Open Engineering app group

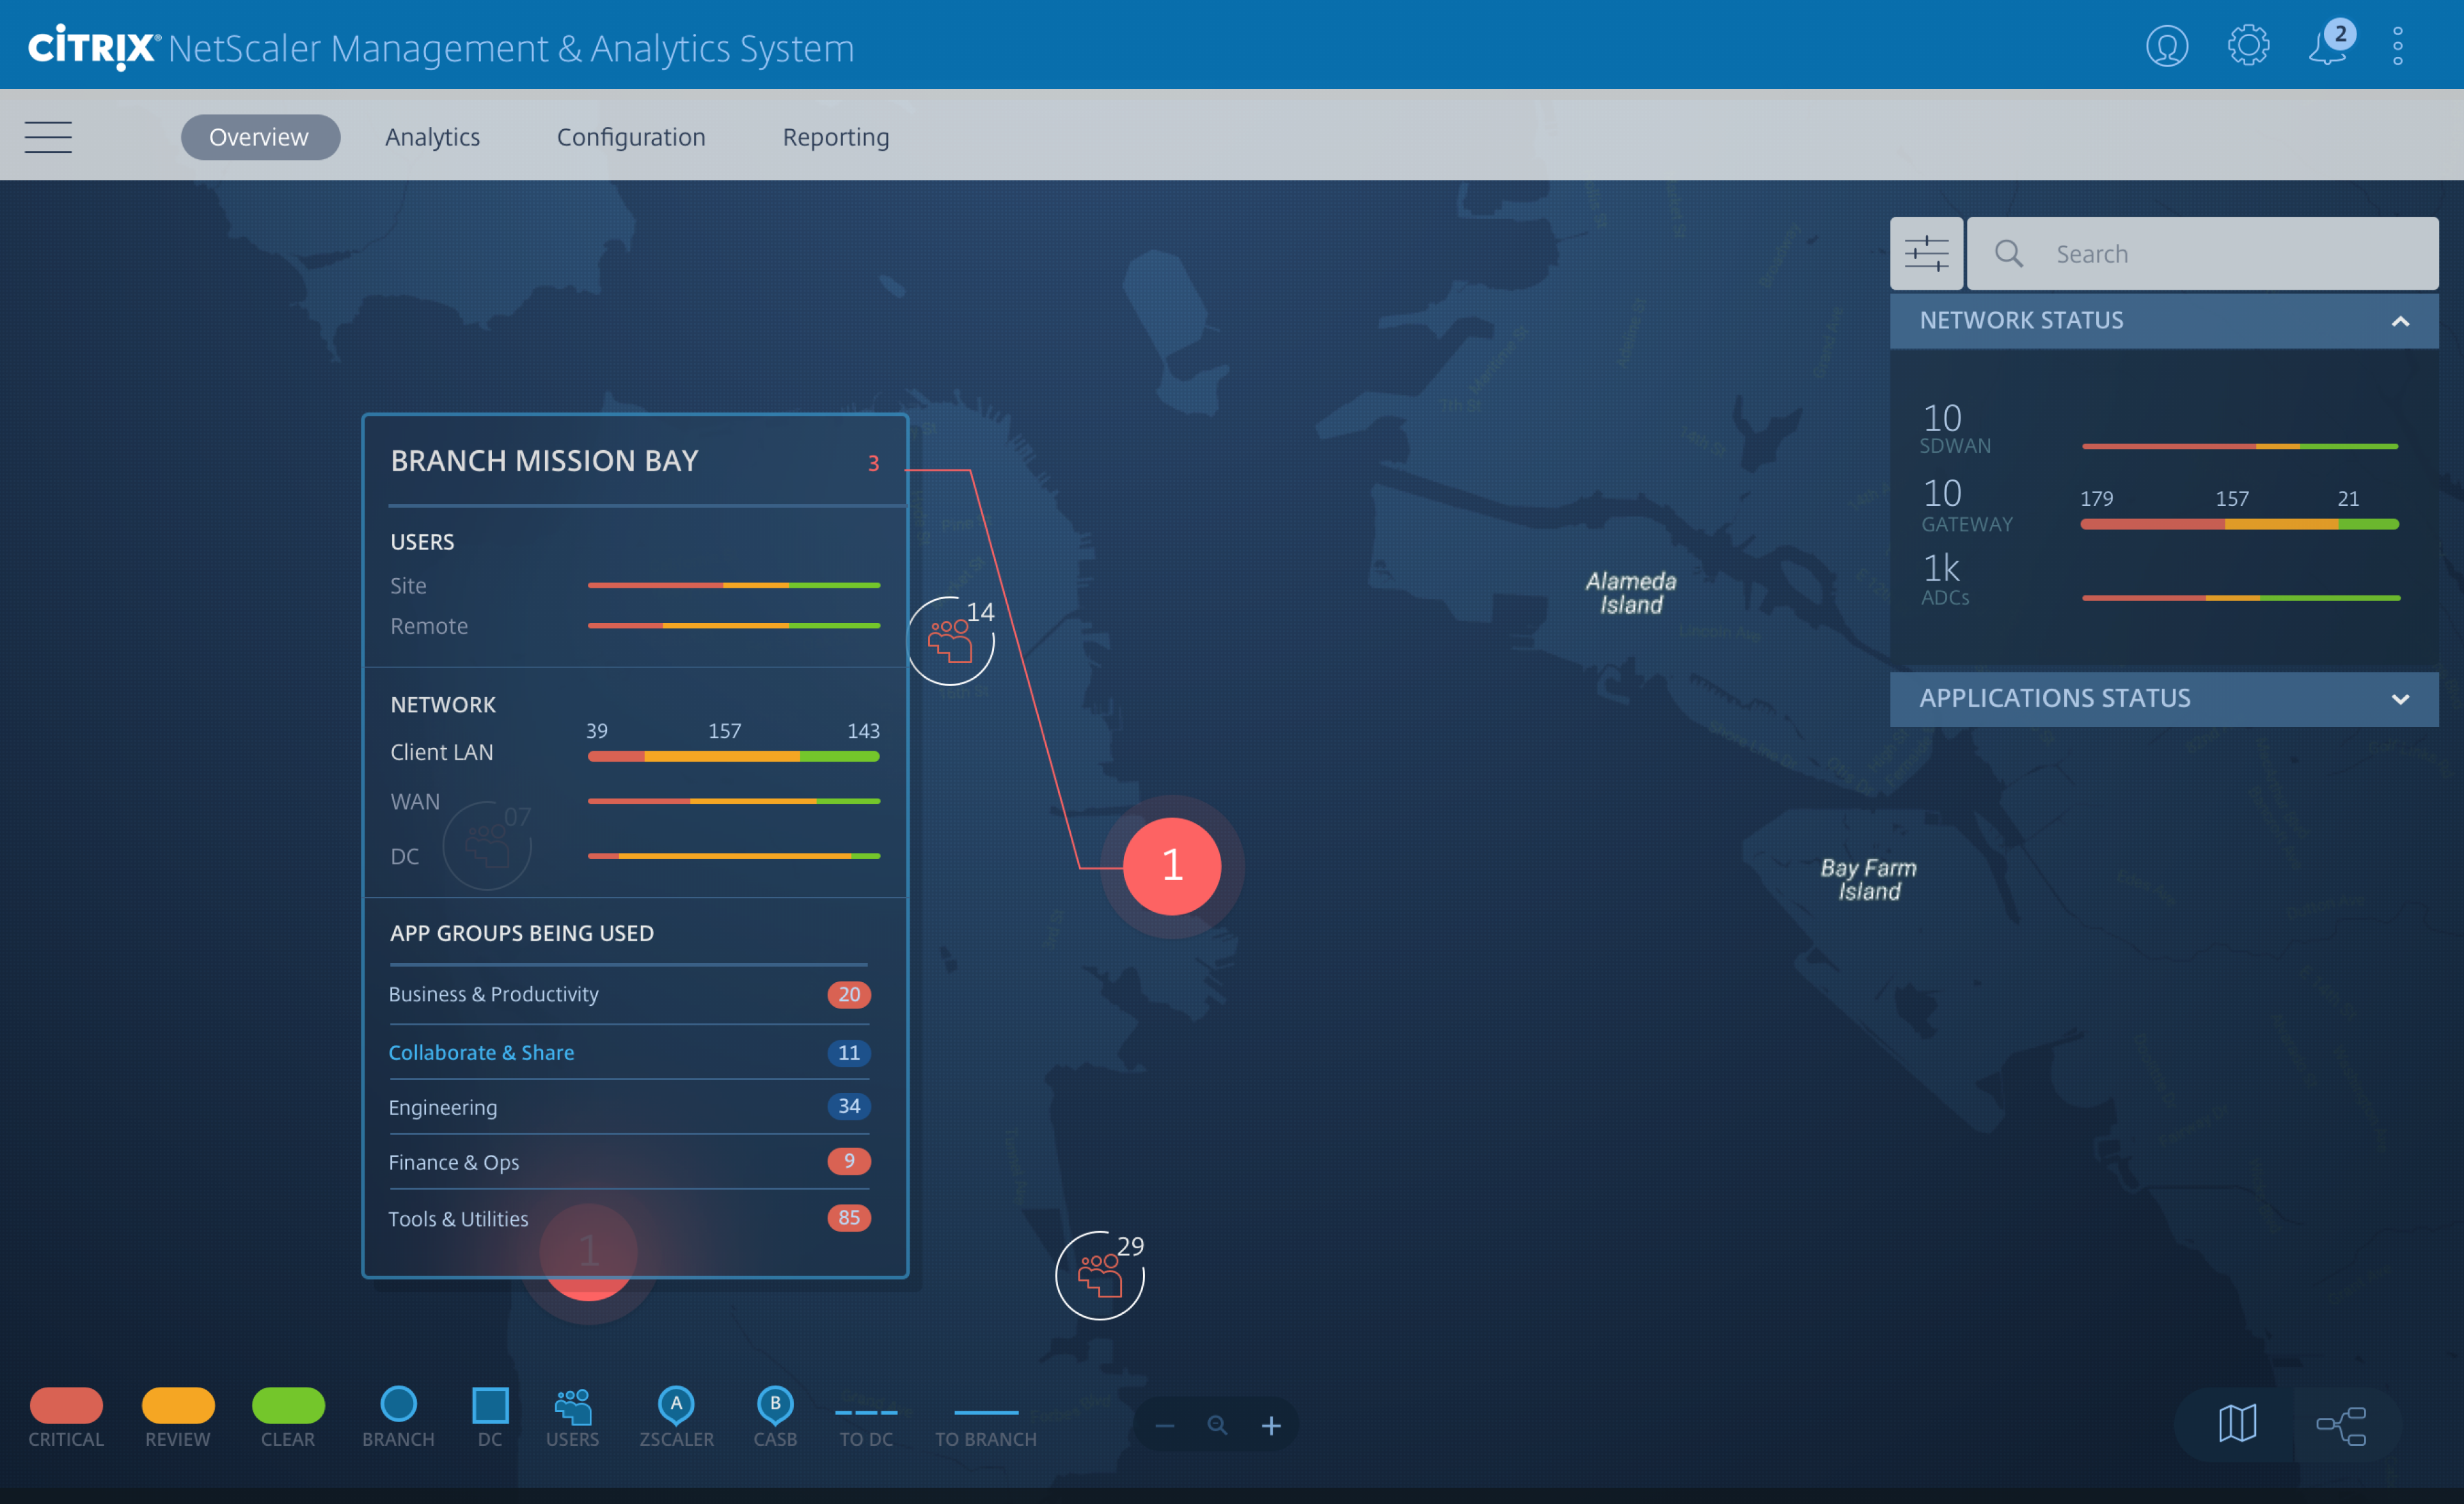pos(629,1107)
